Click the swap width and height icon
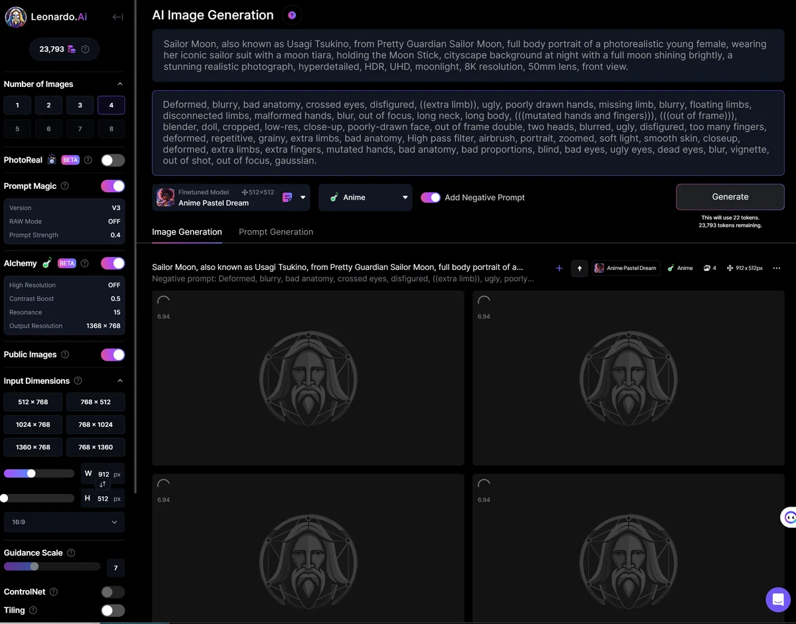 (103, 485)
